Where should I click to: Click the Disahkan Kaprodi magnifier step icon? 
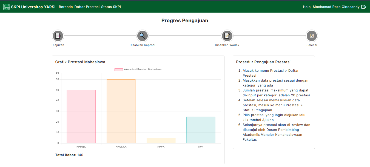(x=142, y=36)
